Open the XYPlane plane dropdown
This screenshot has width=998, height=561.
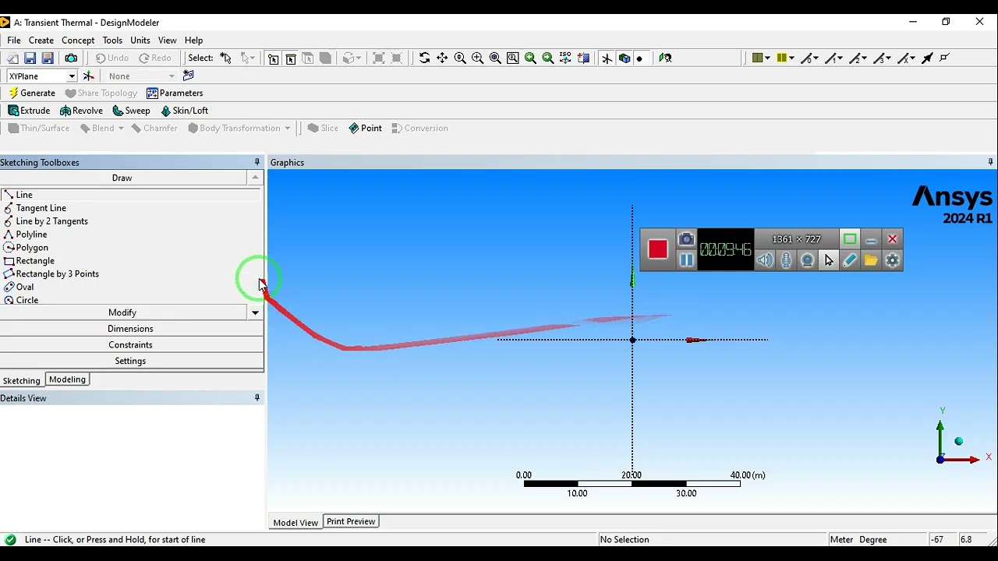pos(42,76)
